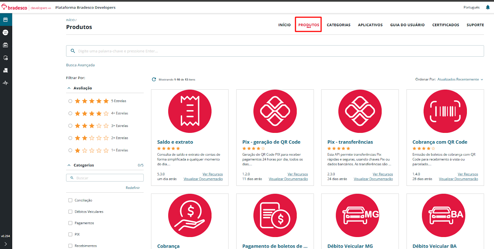The height and width of the screenshot is (249, 494).
Task: Open the Cobrança com QR Code product title
Action: click(x=440, y=142)
